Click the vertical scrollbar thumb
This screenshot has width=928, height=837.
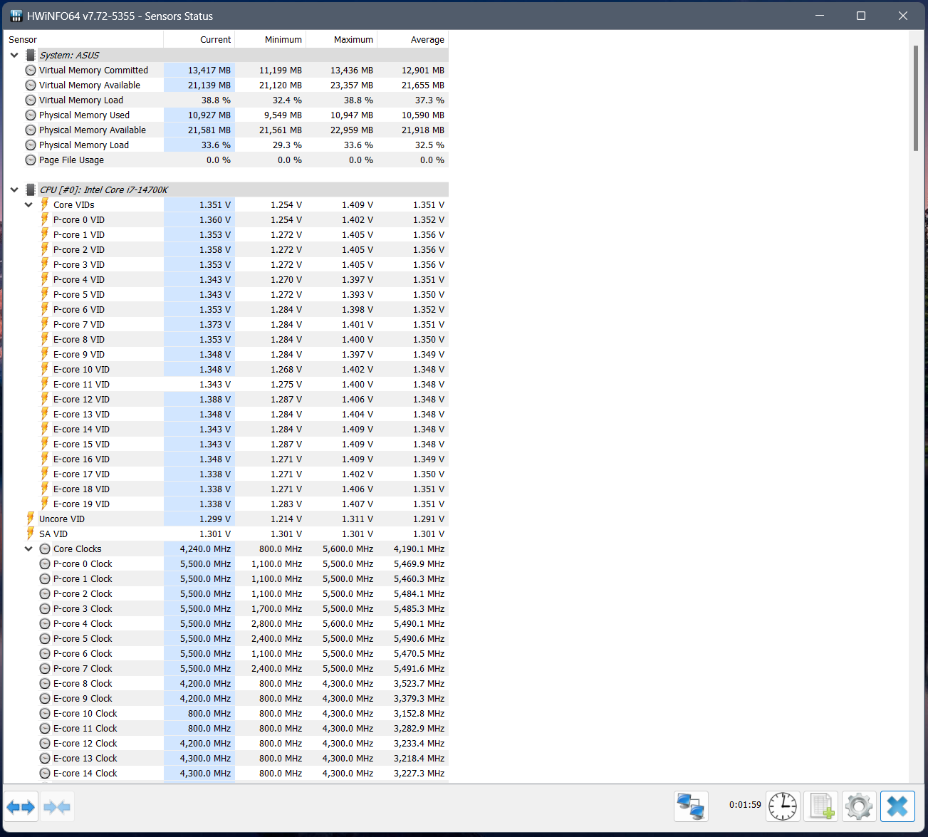916,98
